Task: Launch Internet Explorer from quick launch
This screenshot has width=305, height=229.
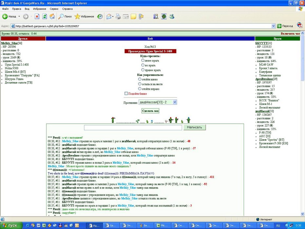Action: click(x=28, y=225)
